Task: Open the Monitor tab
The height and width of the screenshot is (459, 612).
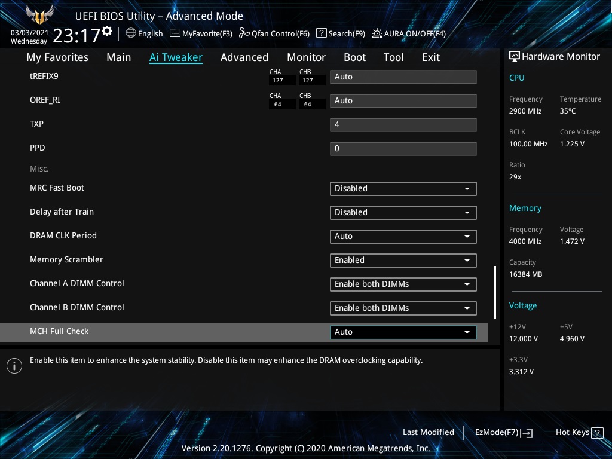Action: point(306,57)
